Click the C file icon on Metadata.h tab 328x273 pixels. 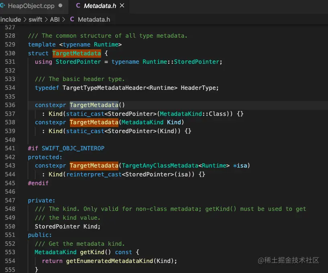point(78,6)
